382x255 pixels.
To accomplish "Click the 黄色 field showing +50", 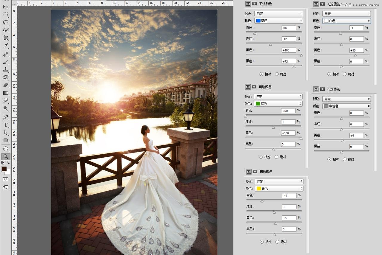I will [x=357, y=50].
